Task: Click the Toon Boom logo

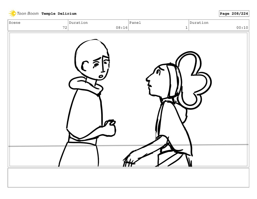Action: click(x=24, y=14)
